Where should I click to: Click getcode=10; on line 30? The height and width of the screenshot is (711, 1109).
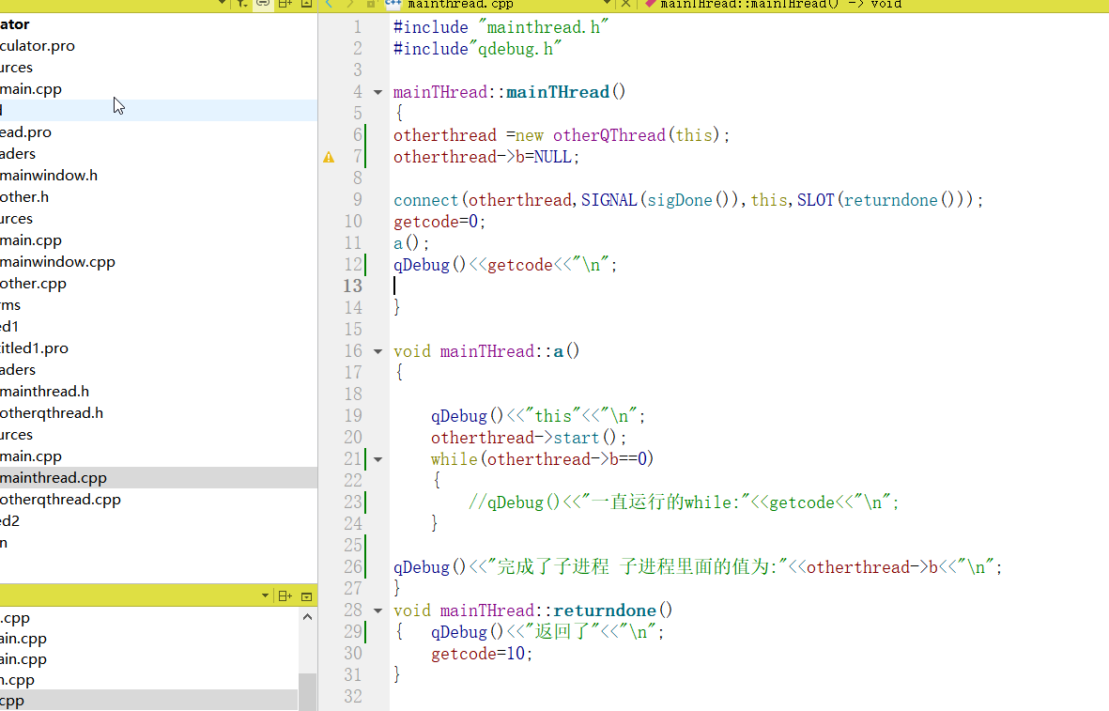point(482,654)
